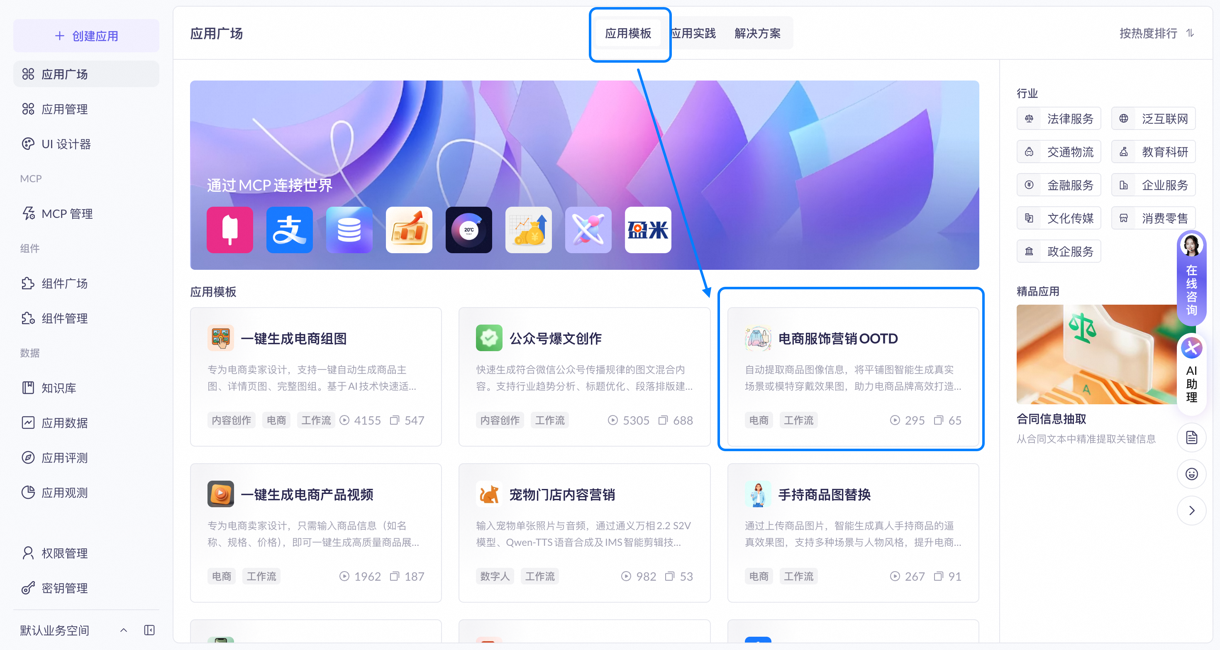The image size is (1220, 650).
Task: Expand the floating panel right chevron
Action: (1191, 510)
